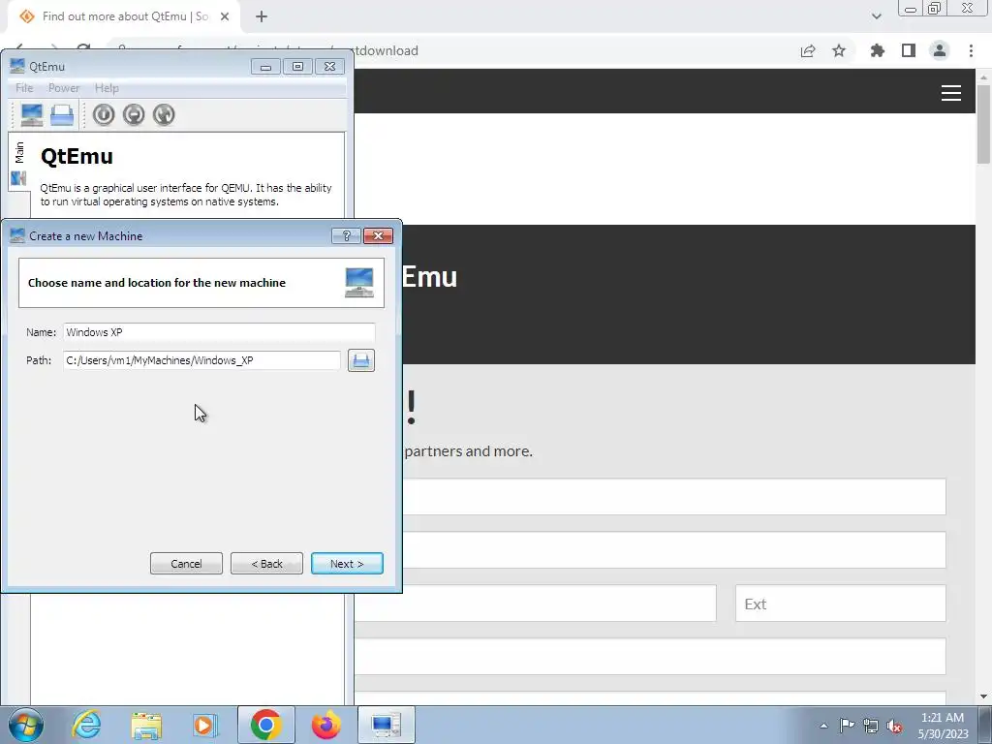
Task: Close the Create a new Machine dialog
Action: pyautogui.click(x=379, y=236)
